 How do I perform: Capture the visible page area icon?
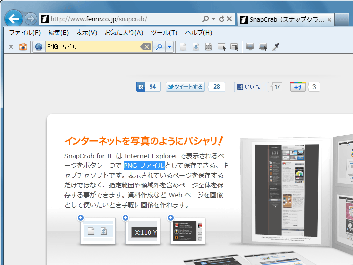pyautogui.click(x=183, y=47)
